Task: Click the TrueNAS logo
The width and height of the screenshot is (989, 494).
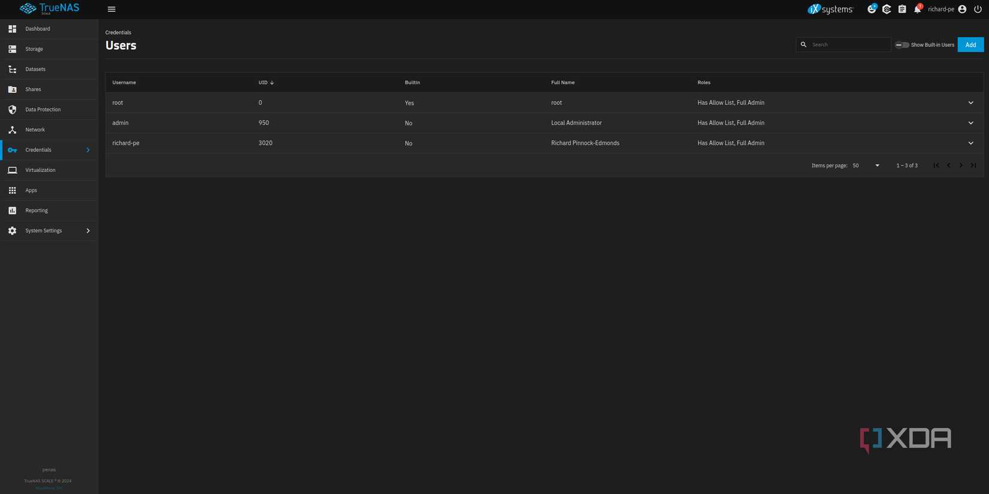Action: click(x=49, y=8)
